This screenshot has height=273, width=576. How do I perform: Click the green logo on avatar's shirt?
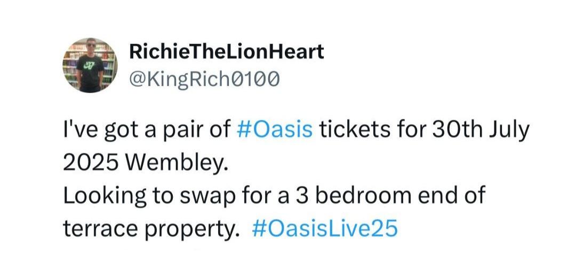point(89,66)
